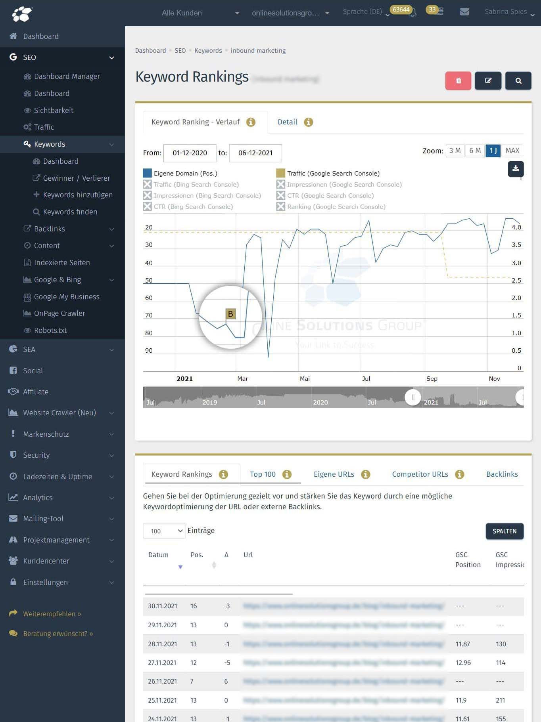This screenshot has width=541, height=722.
Task: Click the Keywords breadcrumb link
Action: click(208, 51)
